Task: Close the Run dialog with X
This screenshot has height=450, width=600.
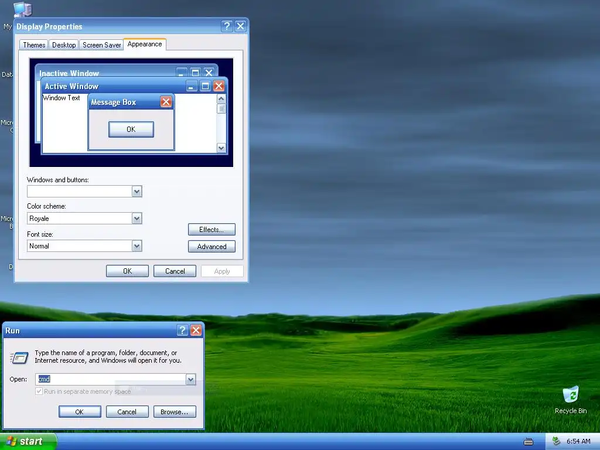Action: 196,330
